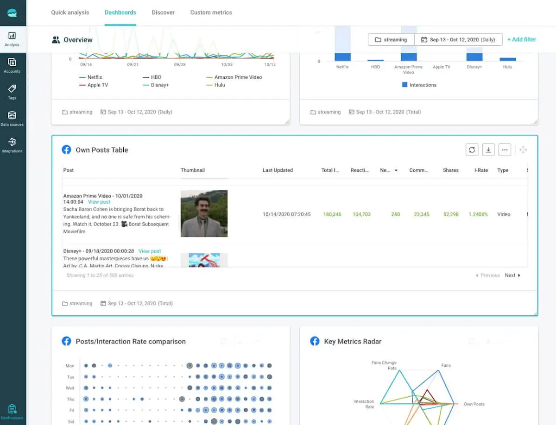Screen dimensions: 556x425
Task: Open the Sep 13 - Oct 12 date picker
Action: [459, 39]
